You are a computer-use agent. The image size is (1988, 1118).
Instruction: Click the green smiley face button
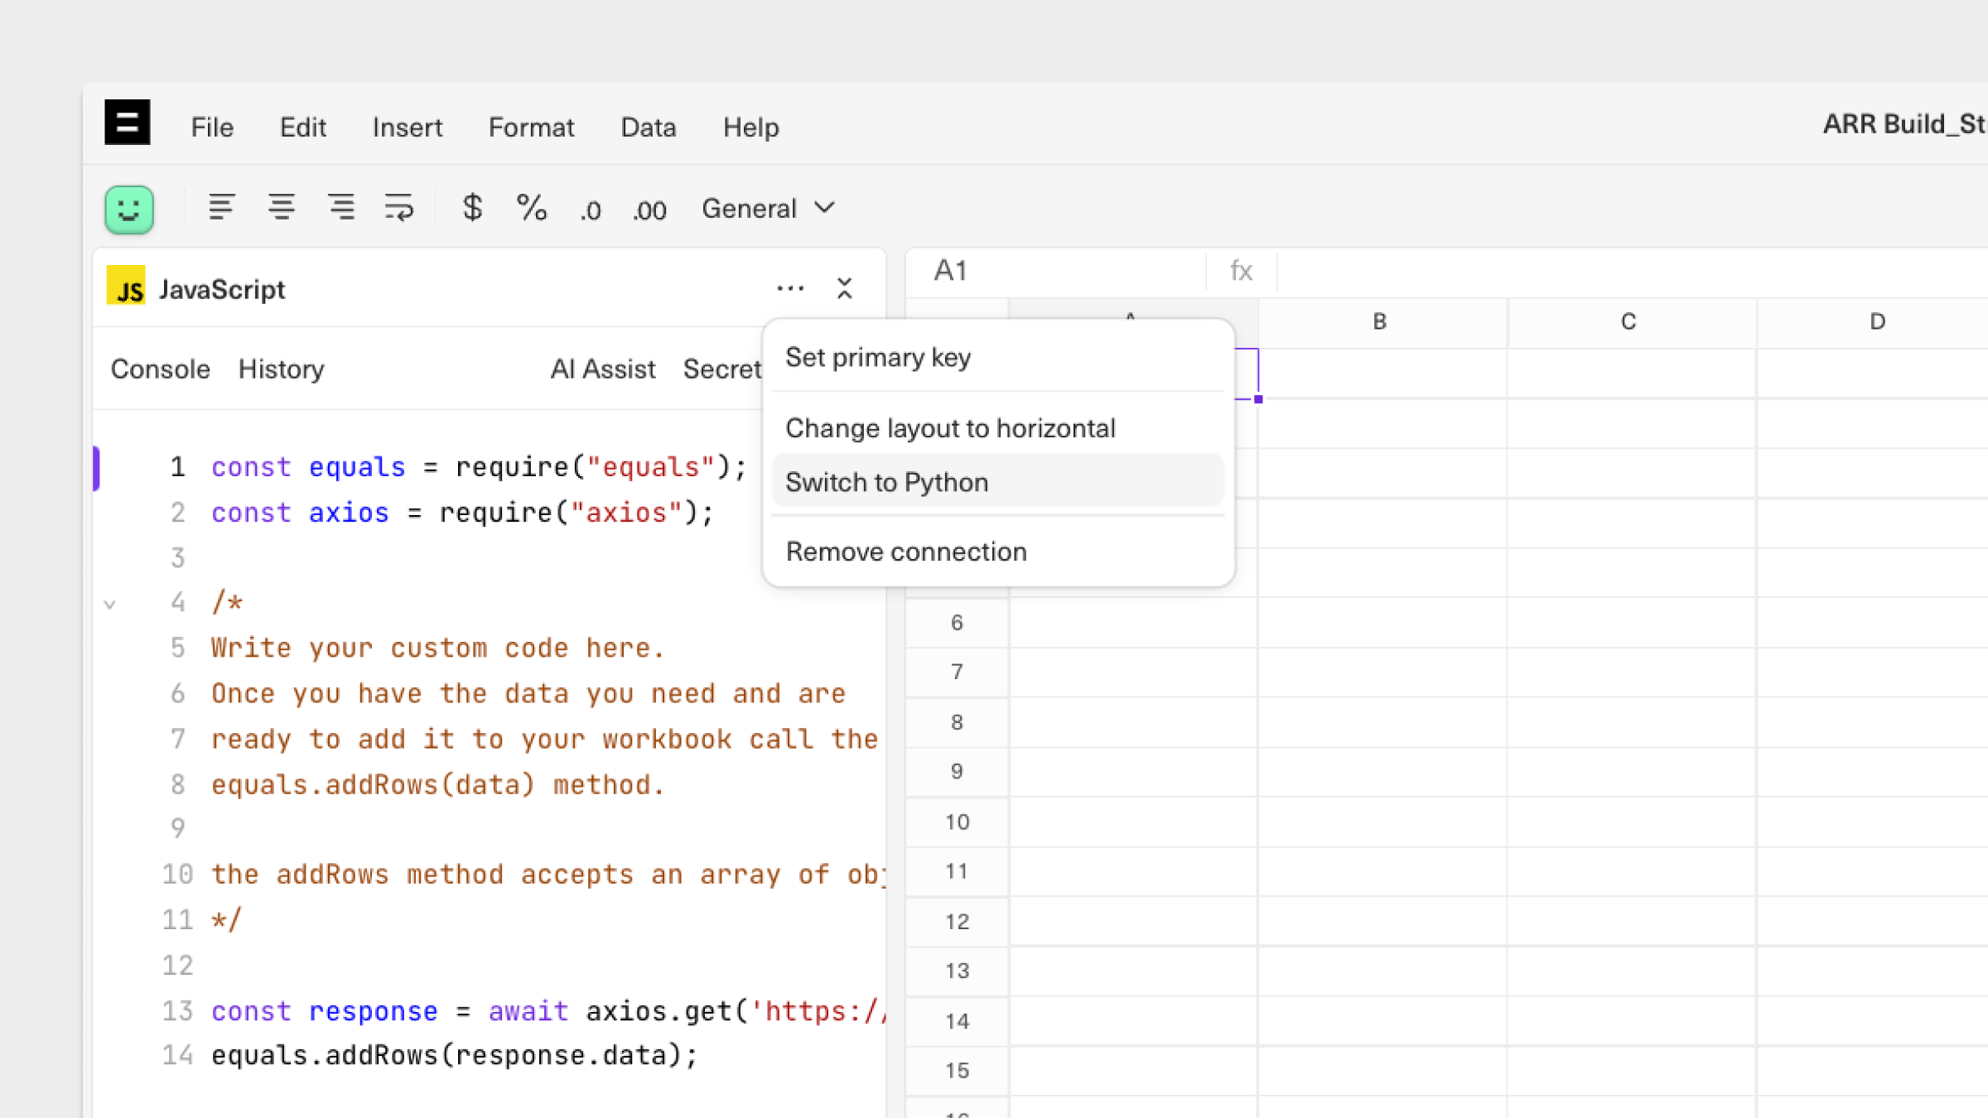[129, 209]
